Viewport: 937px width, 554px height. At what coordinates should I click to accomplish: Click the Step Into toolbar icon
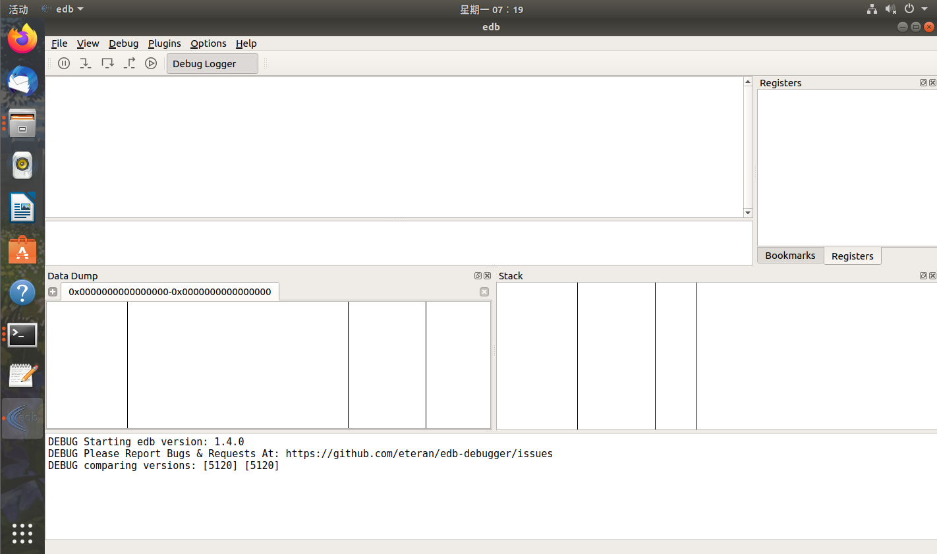86,63
